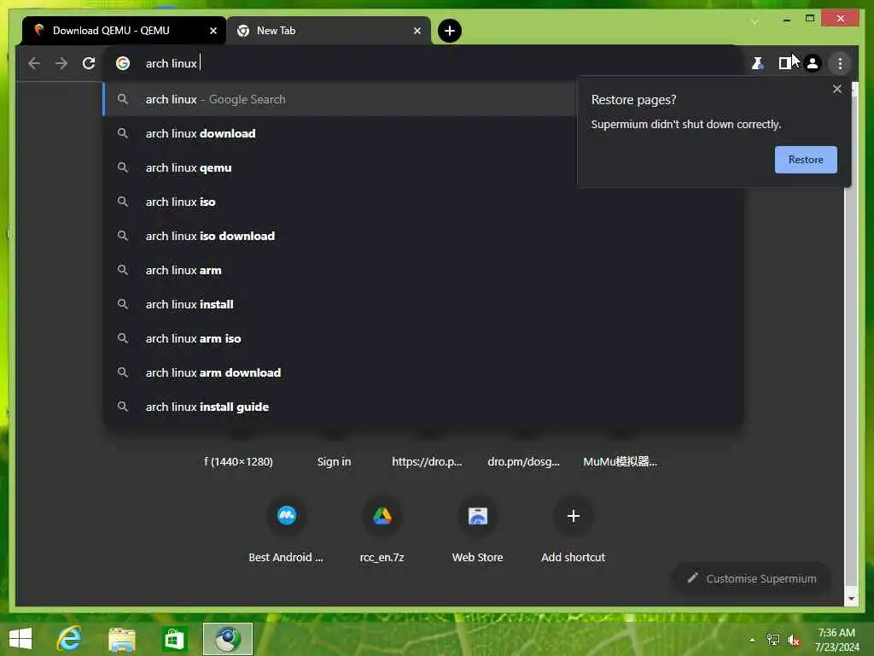Select the 'arch linux arm' suggestion

[x=422, y=270]
